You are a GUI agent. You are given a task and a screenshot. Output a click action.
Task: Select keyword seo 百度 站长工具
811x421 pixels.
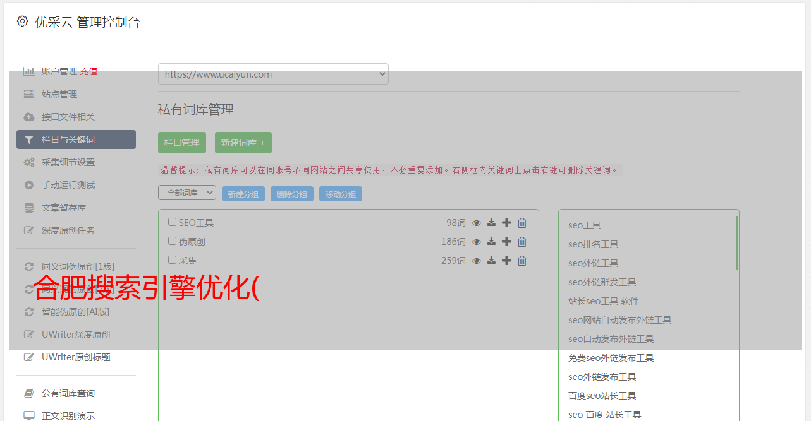(605, 415)
